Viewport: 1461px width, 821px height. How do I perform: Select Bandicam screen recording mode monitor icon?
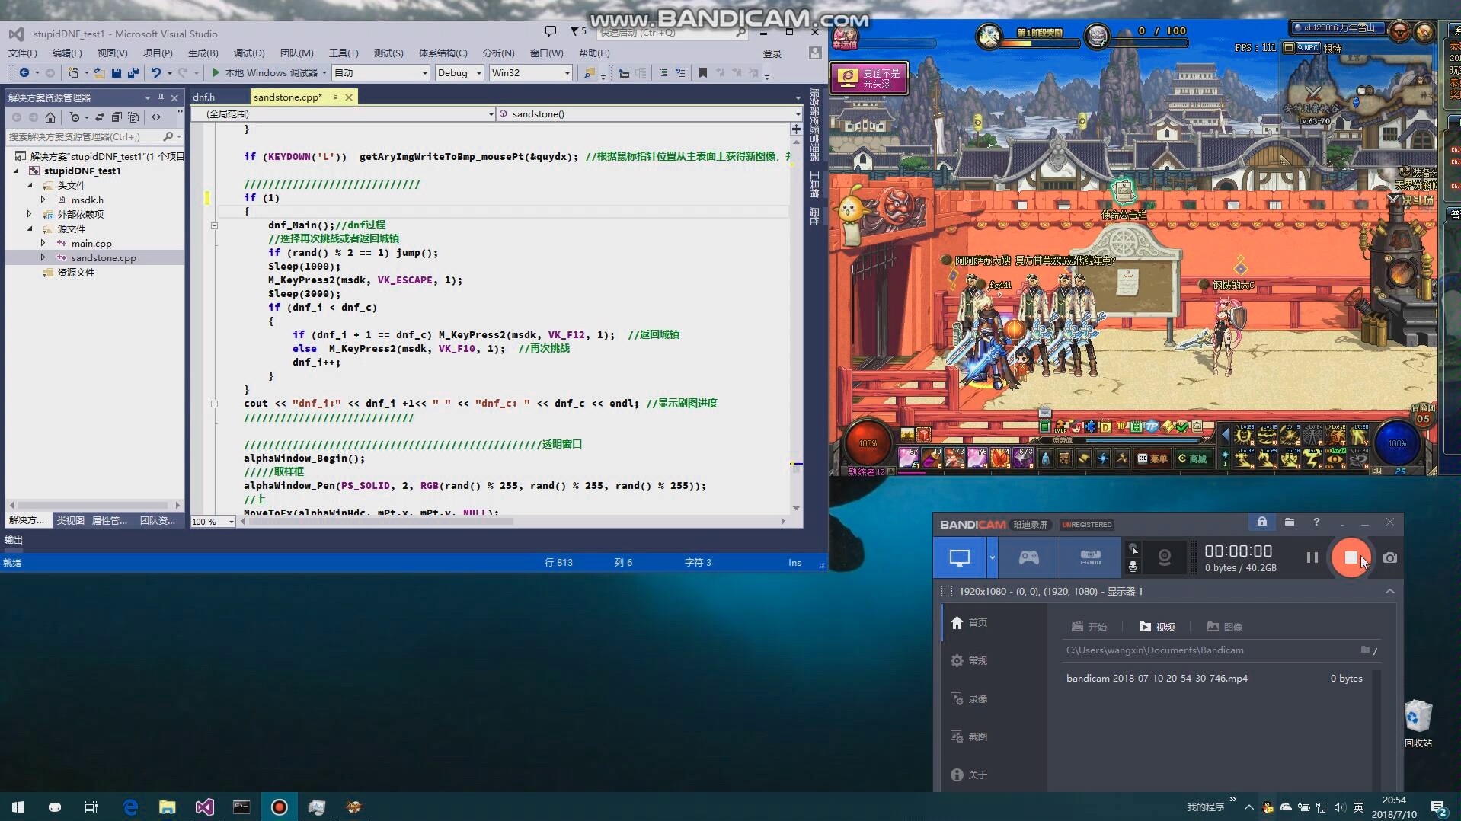point(960,557)
